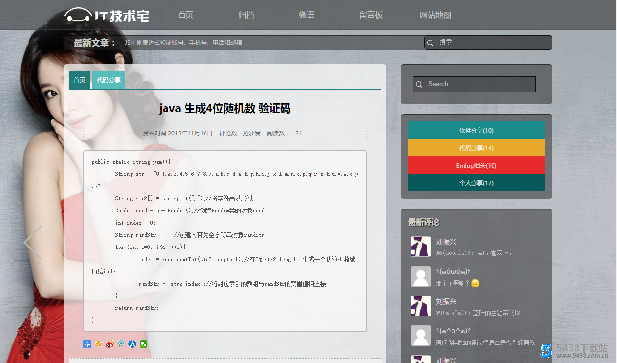Click 刘振兴's avatar in the first comment
617x363 pixels.
[420, 247]
